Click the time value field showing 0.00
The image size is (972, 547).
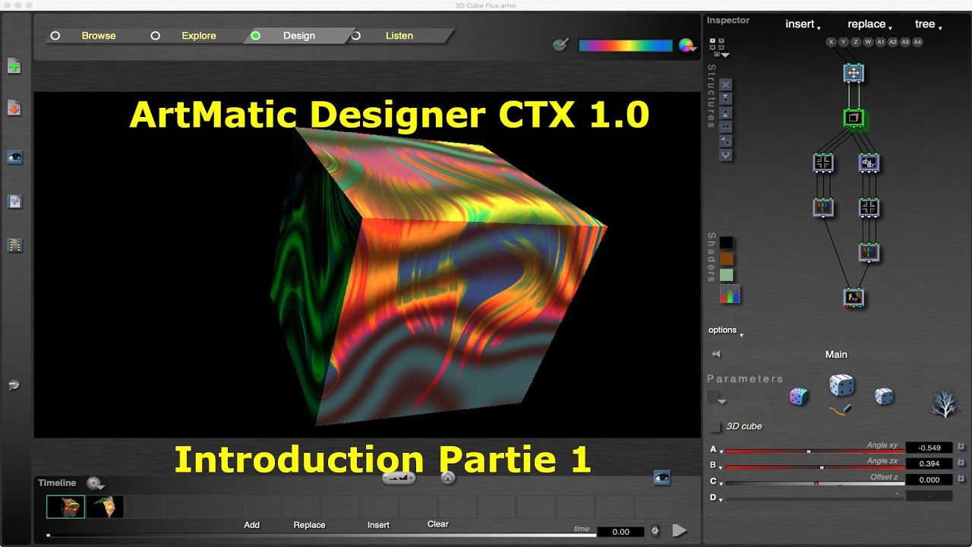(621, 532)
